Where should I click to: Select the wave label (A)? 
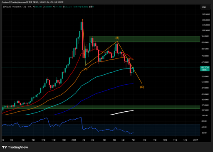[85, 69]
